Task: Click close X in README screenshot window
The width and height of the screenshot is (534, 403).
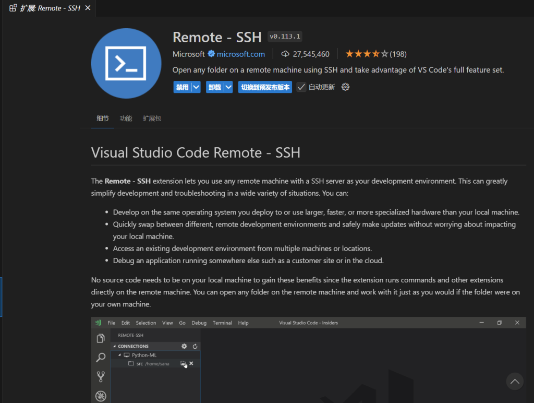Action: 517,323
